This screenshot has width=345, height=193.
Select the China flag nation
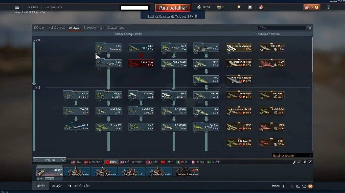167,162
